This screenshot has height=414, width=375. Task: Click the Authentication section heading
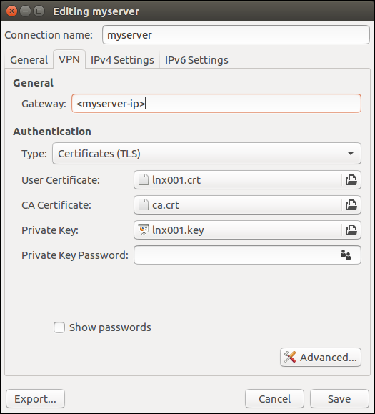coord(52,132)
